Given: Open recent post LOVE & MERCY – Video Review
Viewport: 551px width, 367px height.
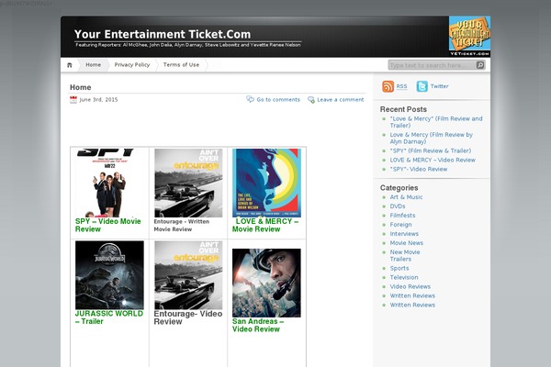Looking at the screenshot, I should (433, 160).
